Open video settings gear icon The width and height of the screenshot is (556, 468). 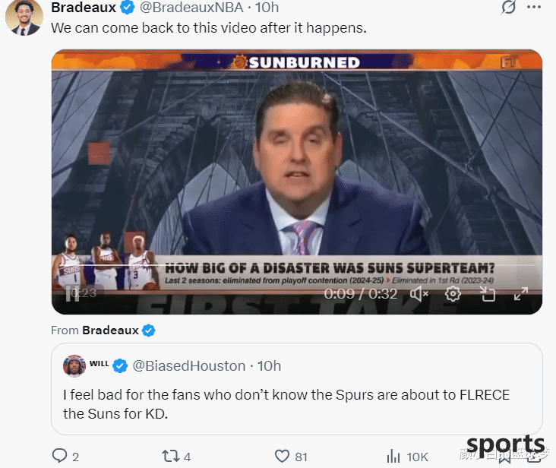tap(453, 293)
